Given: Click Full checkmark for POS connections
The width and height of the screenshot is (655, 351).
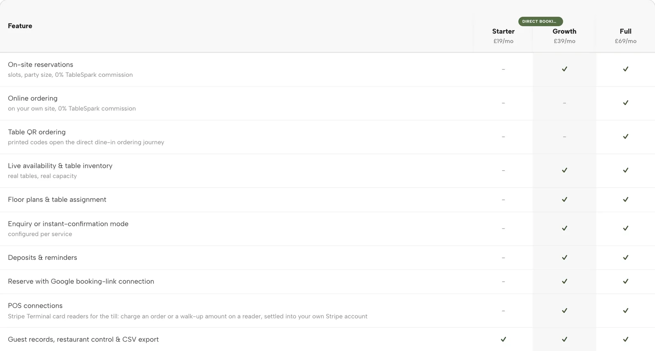Looking at the screenshot, I should pyautogui.click(x=626, y=311).
